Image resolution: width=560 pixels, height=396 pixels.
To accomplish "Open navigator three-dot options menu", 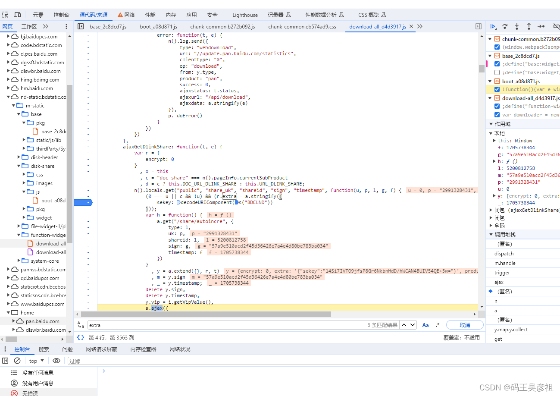I will pos(66,26).
